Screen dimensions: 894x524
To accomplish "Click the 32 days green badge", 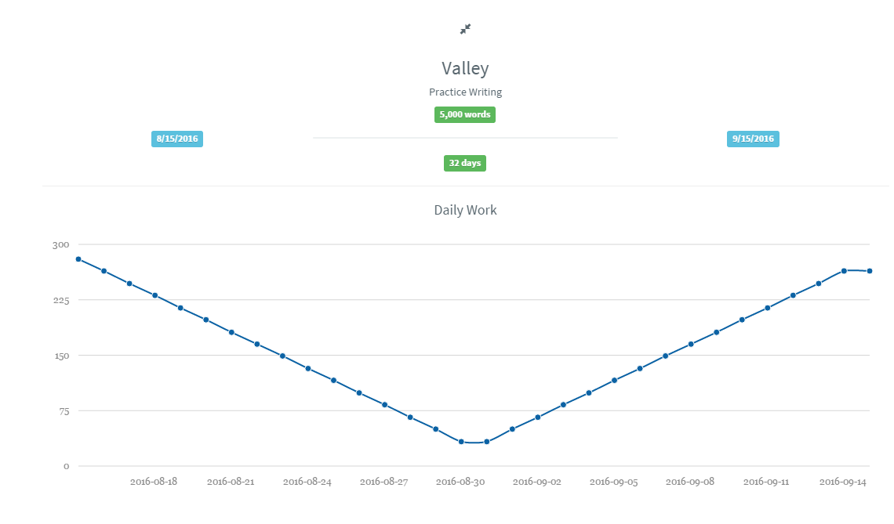I will pos(465,163).
